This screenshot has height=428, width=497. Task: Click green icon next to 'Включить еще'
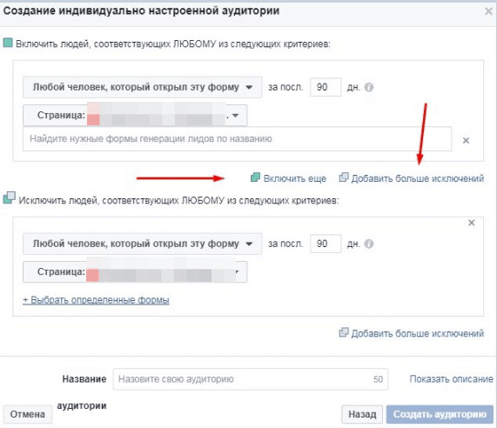coord(256,177)
